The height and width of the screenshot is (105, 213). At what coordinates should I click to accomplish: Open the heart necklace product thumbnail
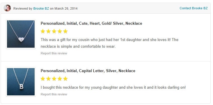[x=21, y=34]
